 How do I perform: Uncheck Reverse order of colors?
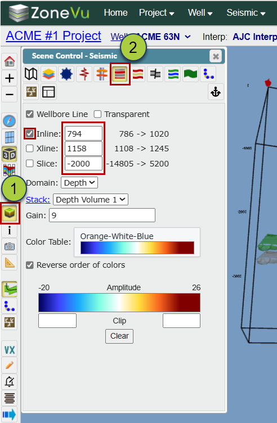coord(30,265)
